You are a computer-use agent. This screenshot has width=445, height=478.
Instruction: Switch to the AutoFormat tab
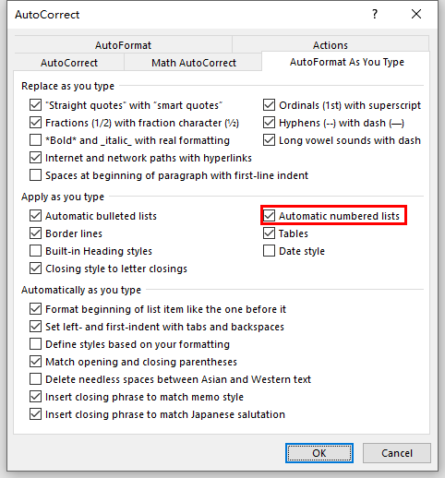click(123, 45)
